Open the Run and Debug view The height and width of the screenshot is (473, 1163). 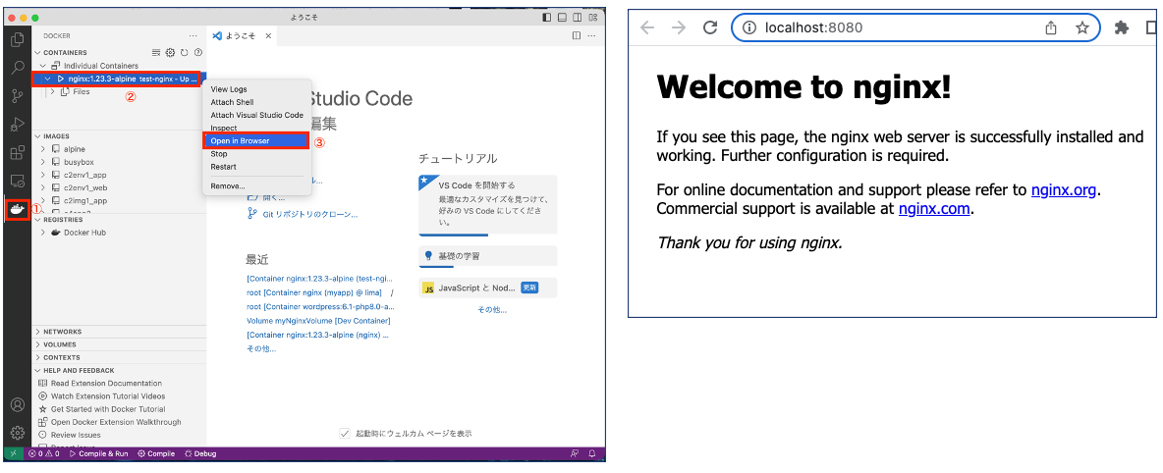pyautogui.click(x=17, y=124)
